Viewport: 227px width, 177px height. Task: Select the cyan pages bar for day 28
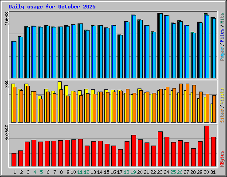coord(194,55)
